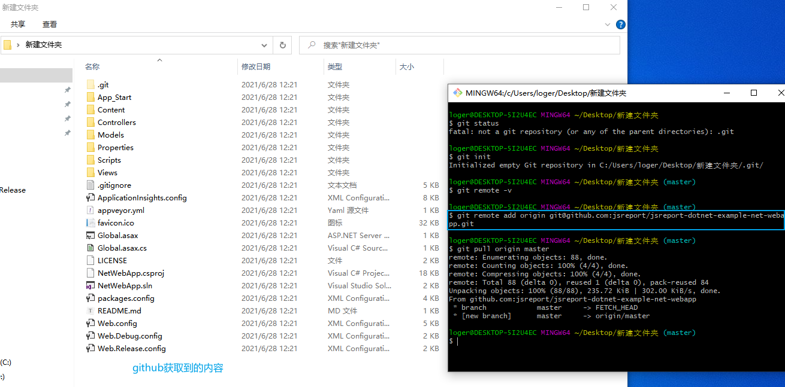Screen dimensions: 785x387
Task: Click the LICENSE file icon
Action: coord(90,261)
